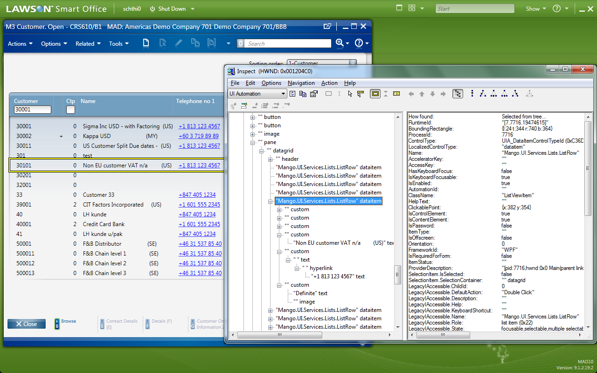Click the New document icon in M3 toolbar
The width and height of the screenshot is (597, 373).
coord(146,43)
